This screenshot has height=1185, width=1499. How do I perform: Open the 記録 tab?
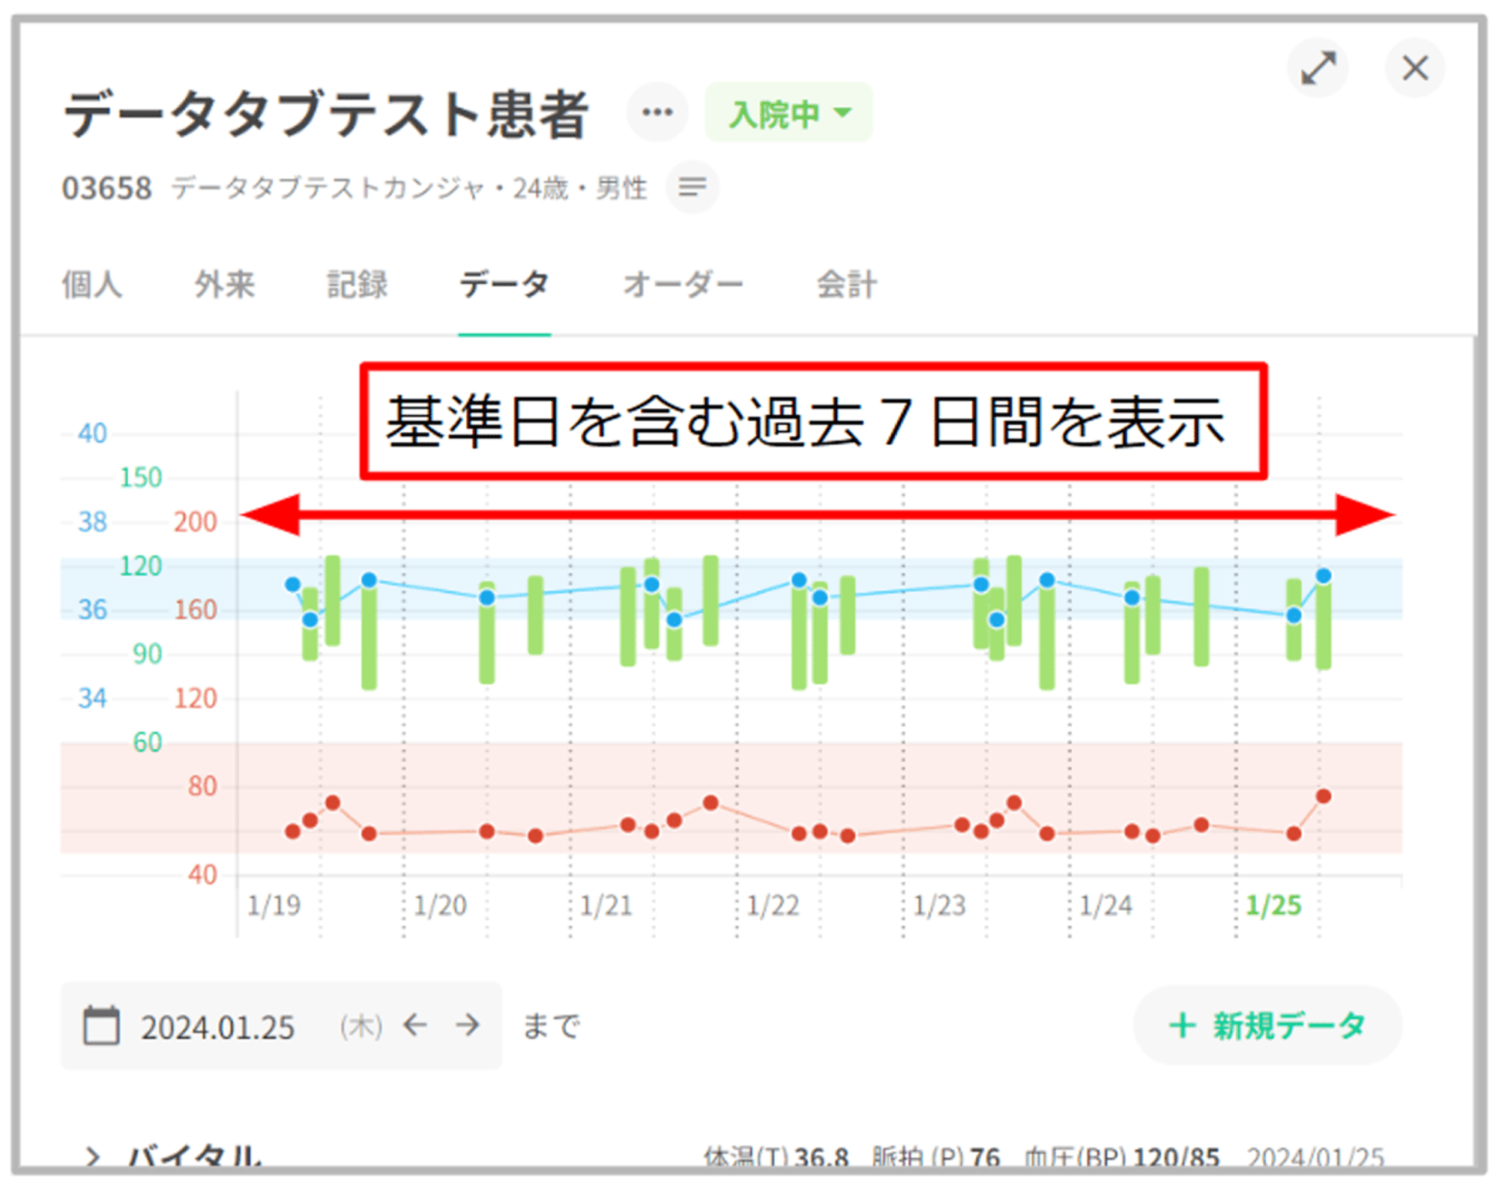point(357,285)
